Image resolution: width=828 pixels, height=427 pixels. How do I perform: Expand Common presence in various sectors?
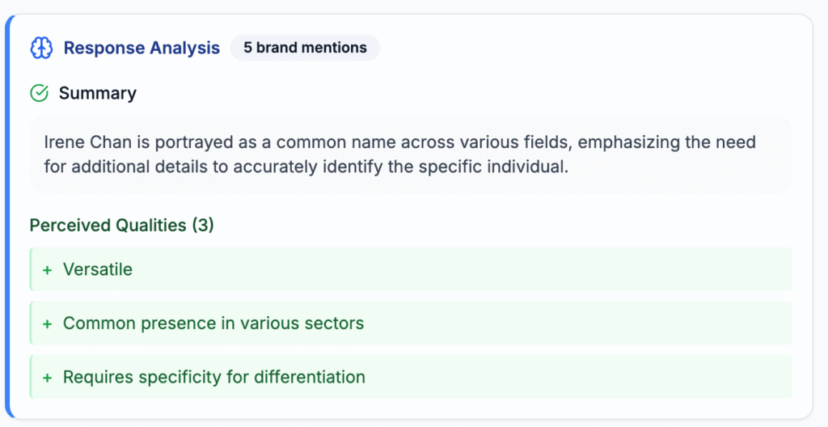tap(213, 323)
